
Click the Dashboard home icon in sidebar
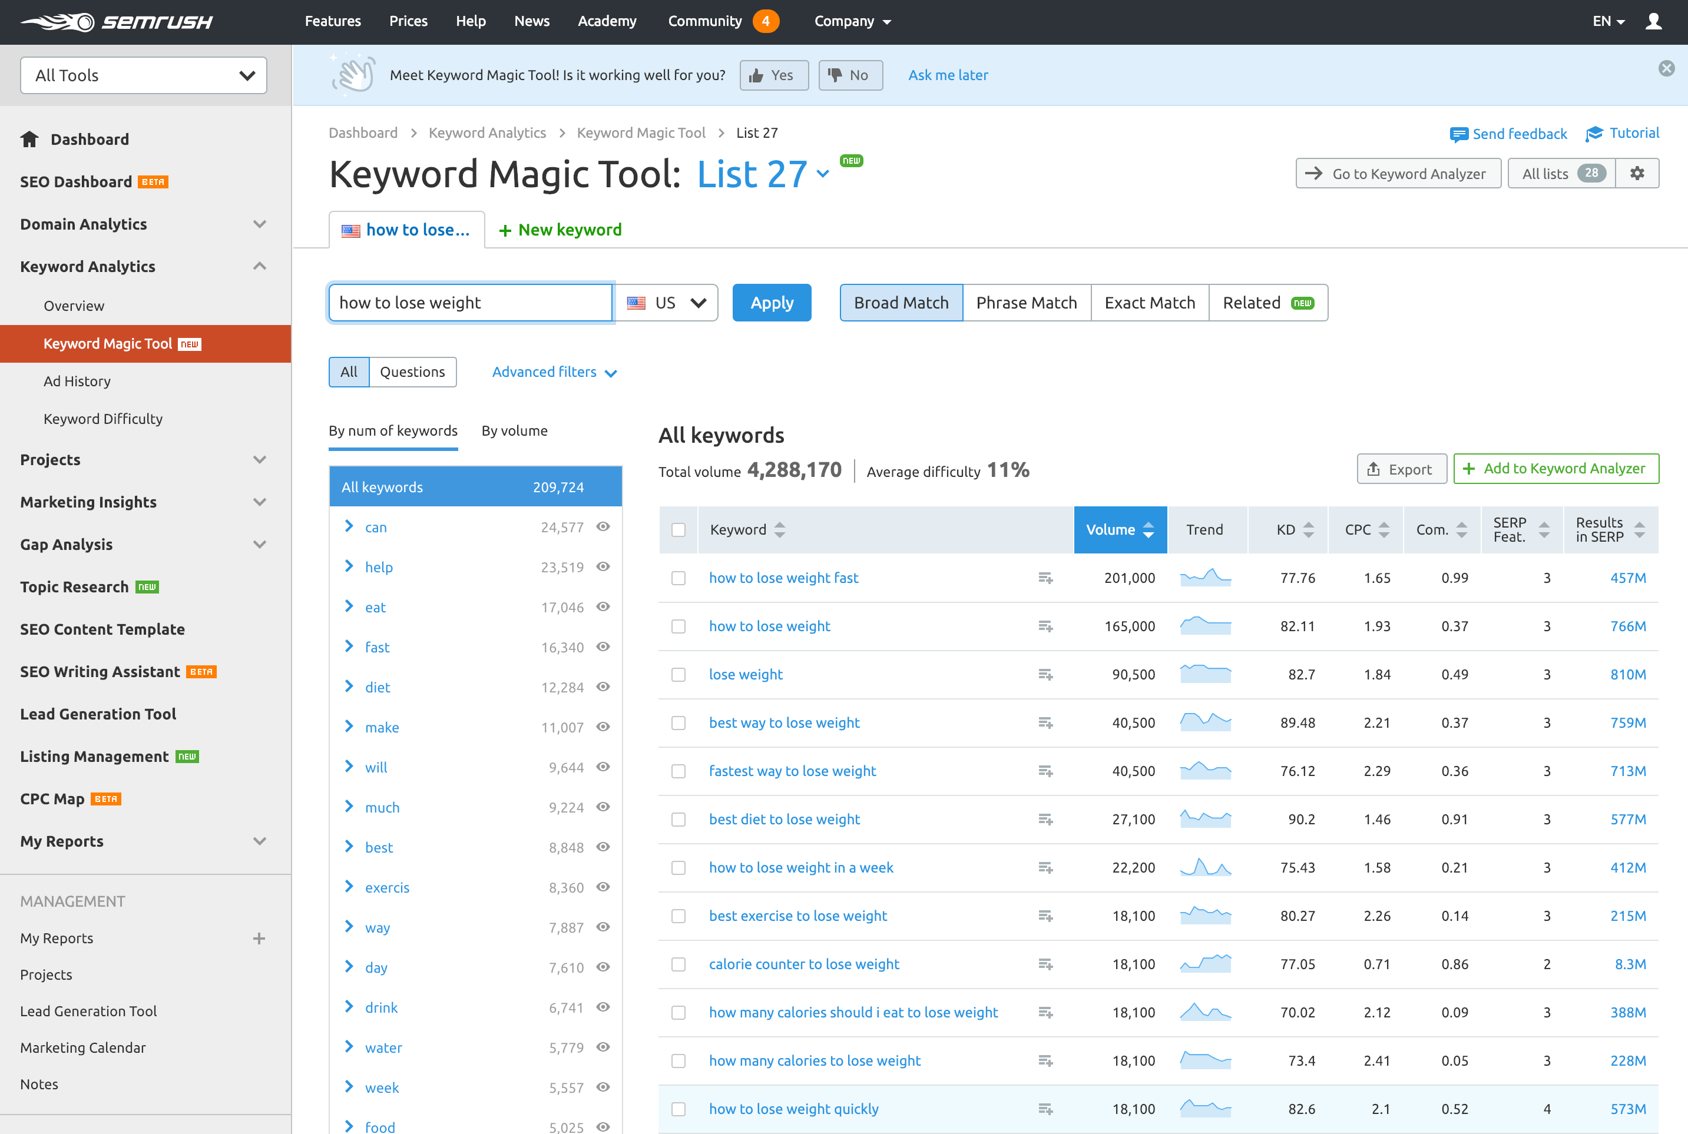(29, 139)
